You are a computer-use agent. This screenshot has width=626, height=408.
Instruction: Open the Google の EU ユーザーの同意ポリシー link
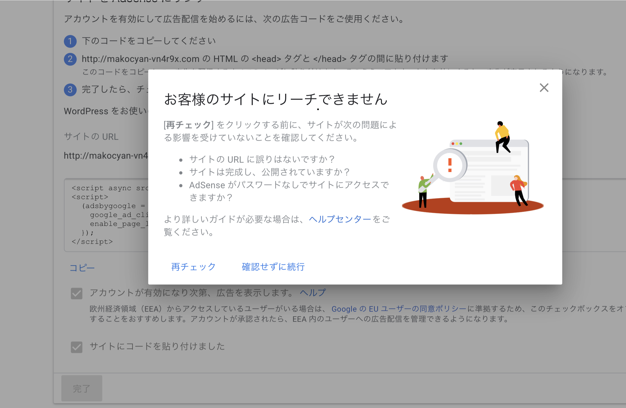pos(399,309)
